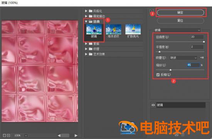Click the 素描 folder icon
The height and width of the screenshot is (139, 212).
tap(91, 44)
